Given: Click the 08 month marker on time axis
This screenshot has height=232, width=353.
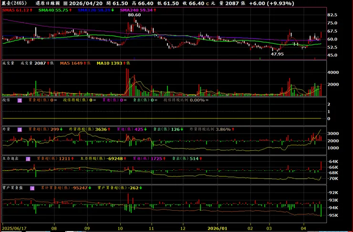Looking at the screenshot, I should (x=54, y=229).
